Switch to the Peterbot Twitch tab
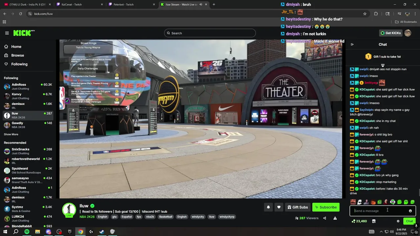 132,5
